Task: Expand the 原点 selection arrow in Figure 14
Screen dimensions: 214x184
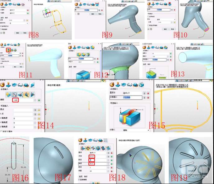Action: (x=35, y=110)
